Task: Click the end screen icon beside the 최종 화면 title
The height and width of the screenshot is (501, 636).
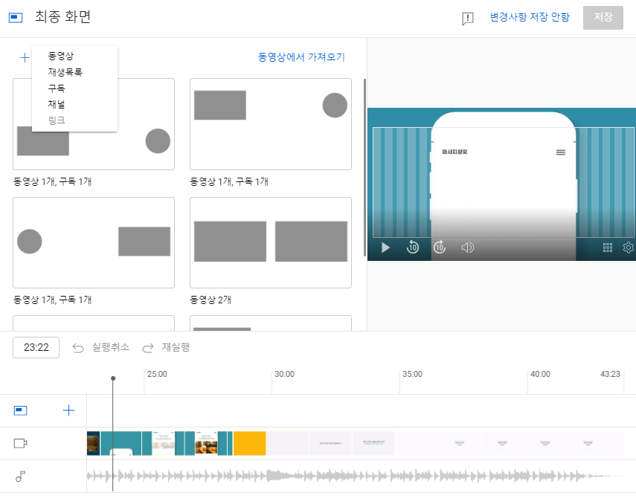Action: coord(15,16)
